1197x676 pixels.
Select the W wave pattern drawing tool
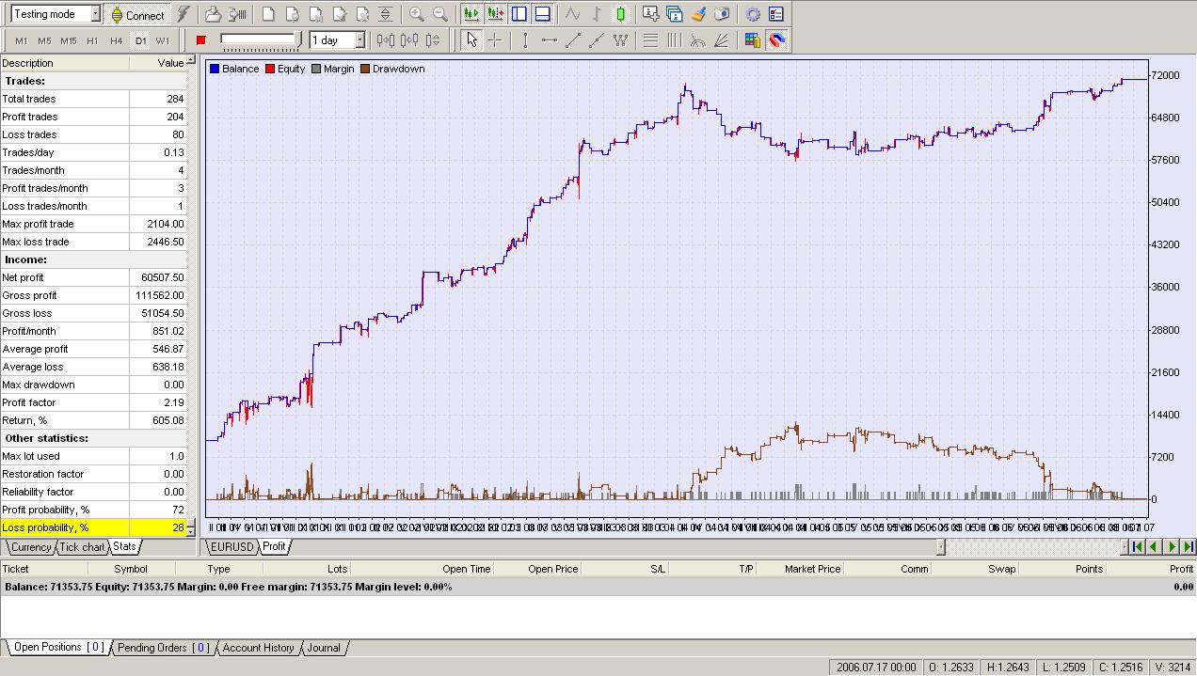click(620, 40)
